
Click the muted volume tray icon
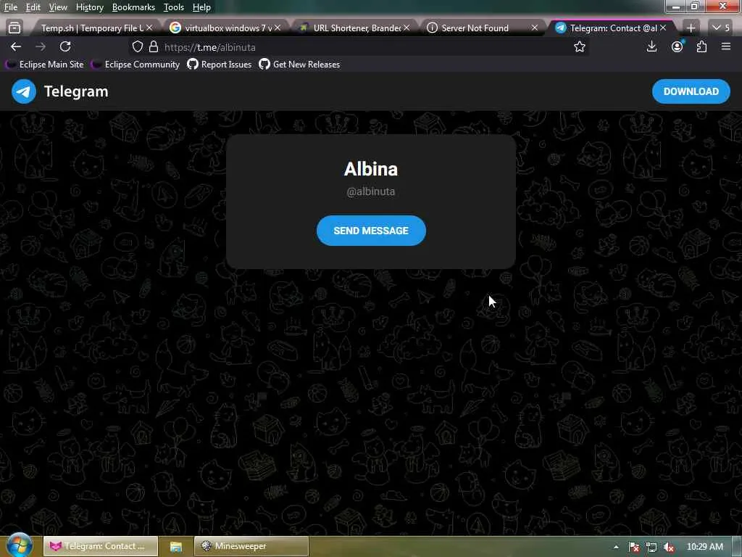tap(668, 547)
